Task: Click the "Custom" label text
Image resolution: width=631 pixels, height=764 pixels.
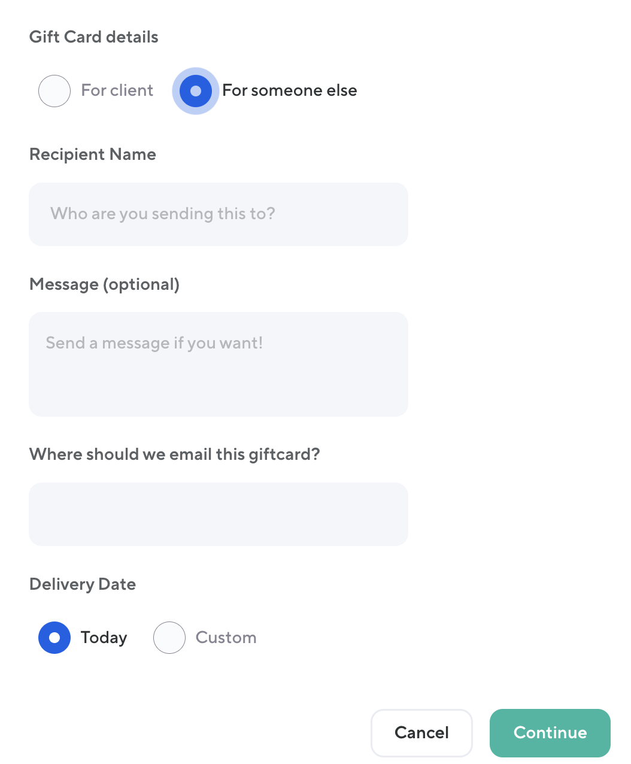Action: pyautogui.click(x=226, y=638)
